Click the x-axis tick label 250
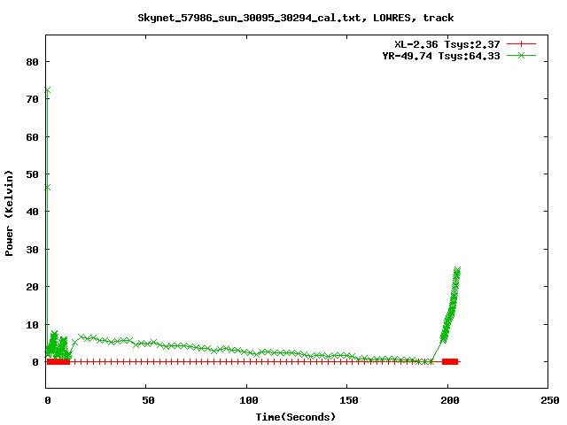This screenshot has width=567, height=425. click(x=550, y=400)
